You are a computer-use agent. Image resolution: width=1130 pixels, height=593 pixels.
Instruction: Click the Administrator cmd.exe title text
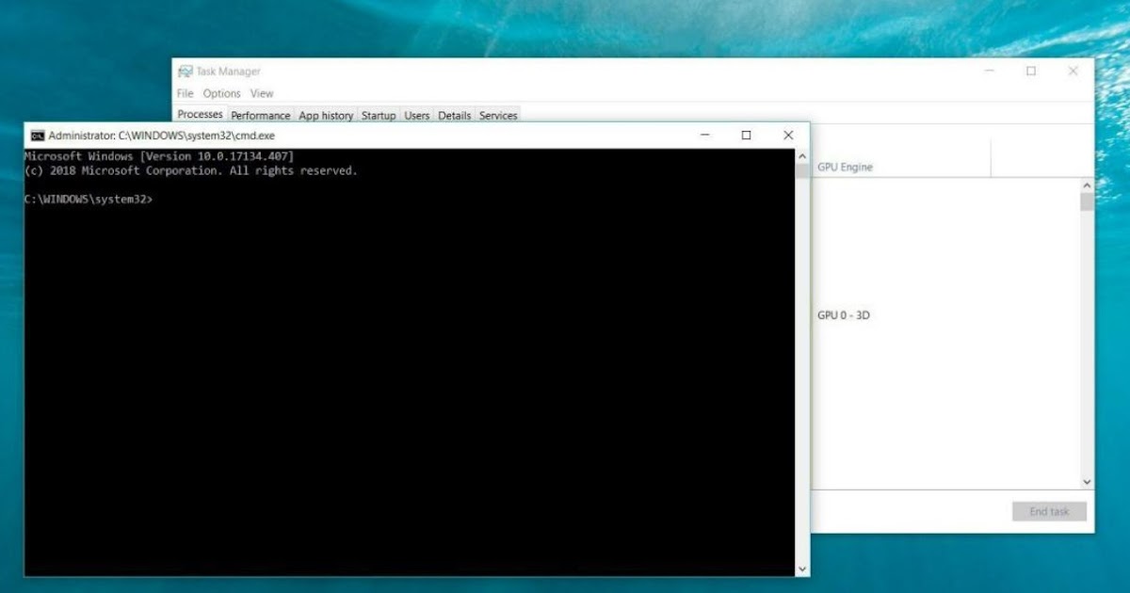pyautogui.click(x=162, y=136)
